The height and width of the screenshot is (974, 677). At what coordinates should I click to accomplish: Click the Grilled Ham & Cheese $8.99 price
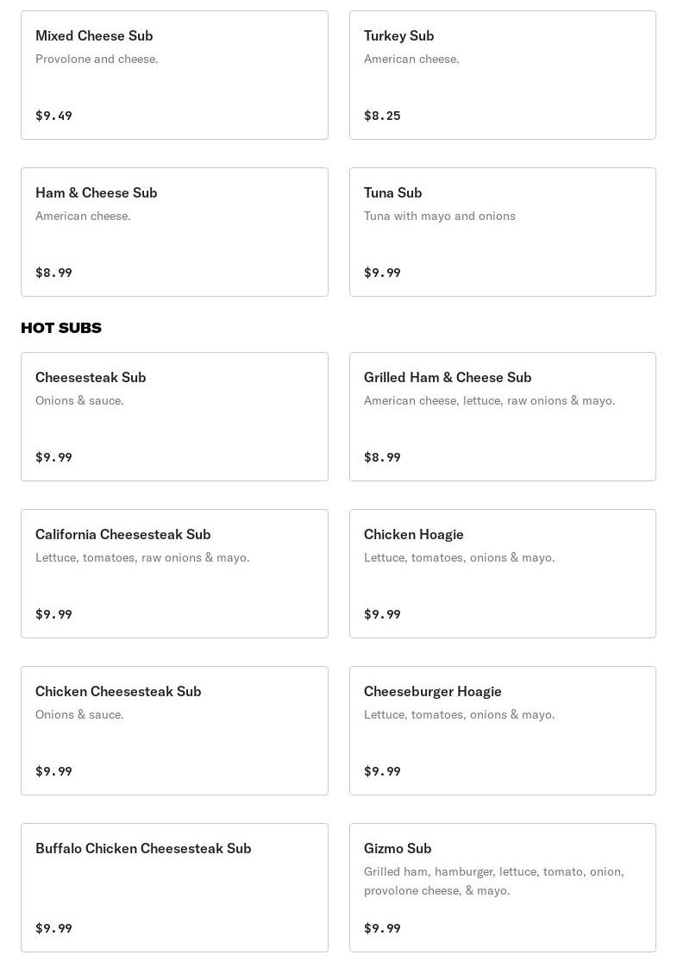pos(382,457)
